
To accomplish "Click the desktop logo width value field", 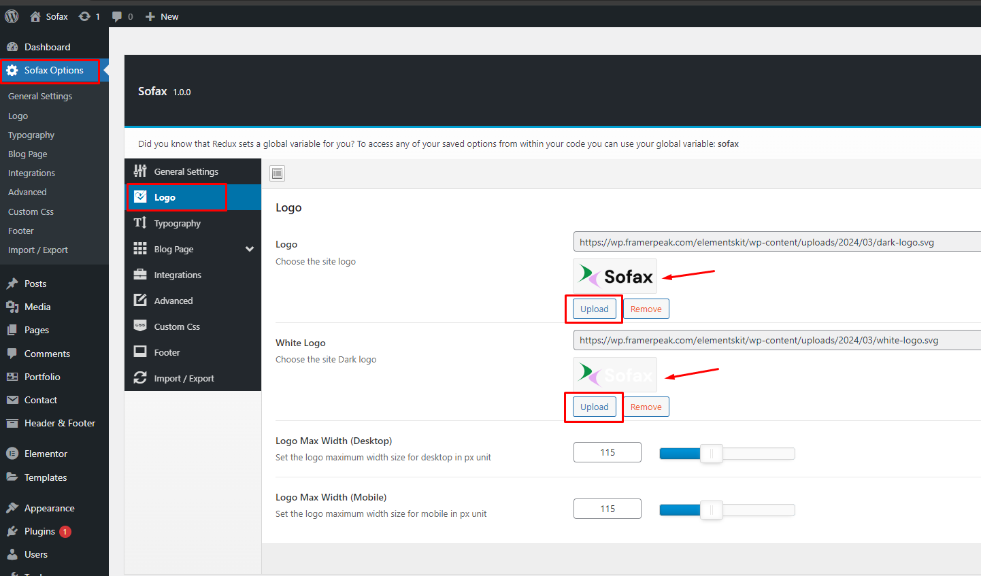I will click(608, 452).
